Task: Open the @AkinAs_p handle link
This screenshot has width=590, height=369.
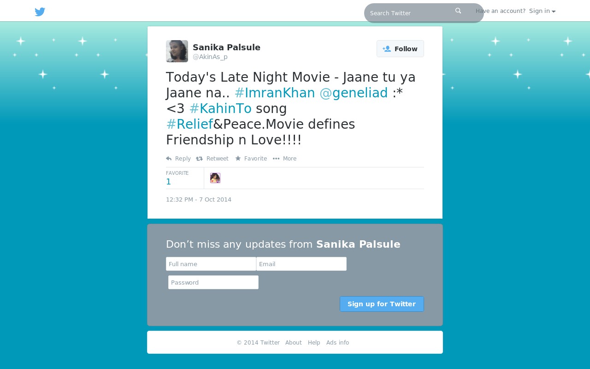Action: click(210, 57)
